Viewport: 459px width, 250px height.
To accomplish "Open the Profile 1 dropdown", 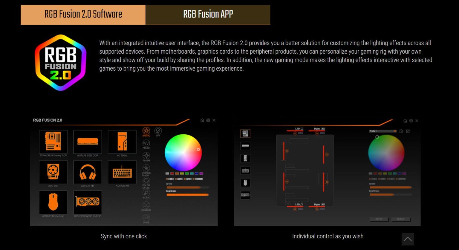I will (x=383, y=131).
